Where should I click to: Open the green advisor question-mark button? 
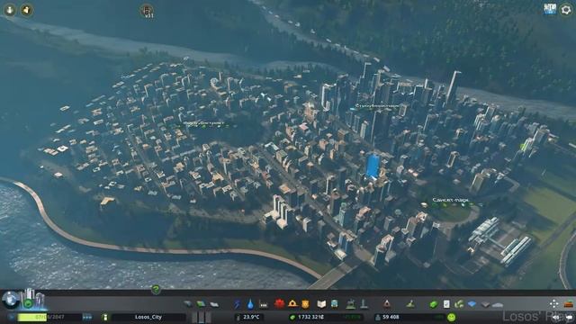[156, 289]
